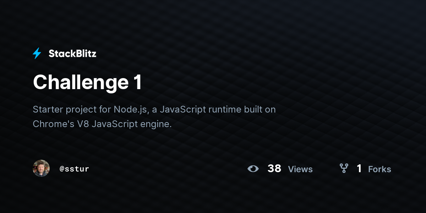
Task: Click the @sstur username
Action: [74, 169]
